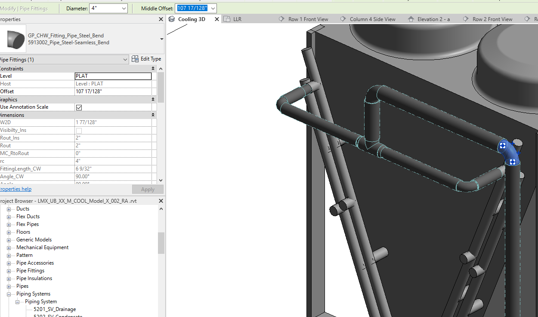538x317 pixels.
Task: Click the Offset value 107 17/128"
Action: 113,91
